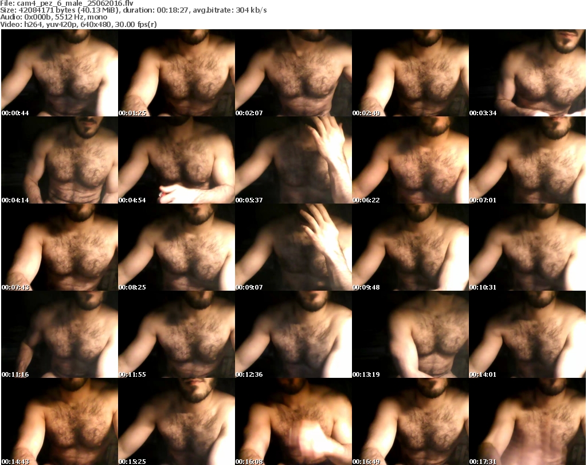Screen dimensions: 587x465
Task: Click the thumbnail marked 00:07:43
Action: tap(60, 248)
